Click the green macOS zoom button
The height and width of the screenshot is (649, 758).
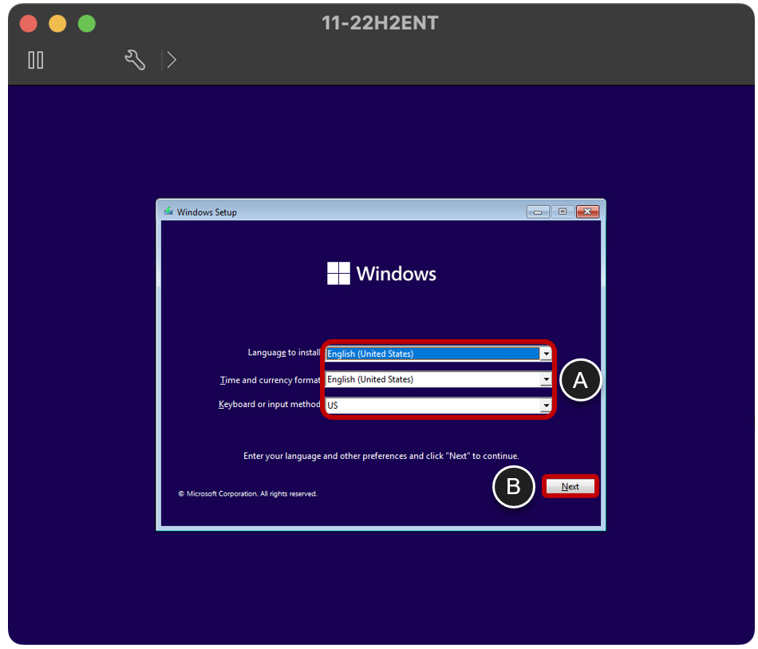click(86, 24)
